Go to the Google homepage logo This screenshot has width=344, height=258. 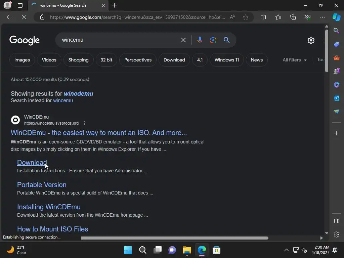click(x=24, y=40)
